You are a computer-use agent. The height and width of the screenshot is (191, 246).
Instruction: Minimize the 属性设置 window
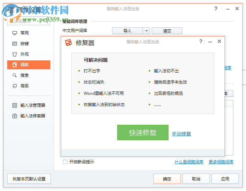[x=228, y=9]
